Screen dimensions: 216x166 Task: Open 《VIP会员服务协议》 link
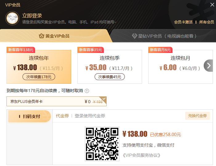point(141,155)
